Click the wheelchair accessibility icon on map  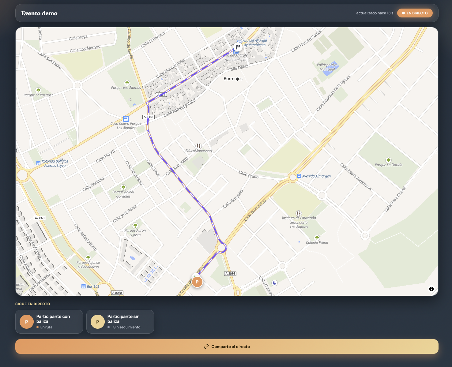(274, 283)
